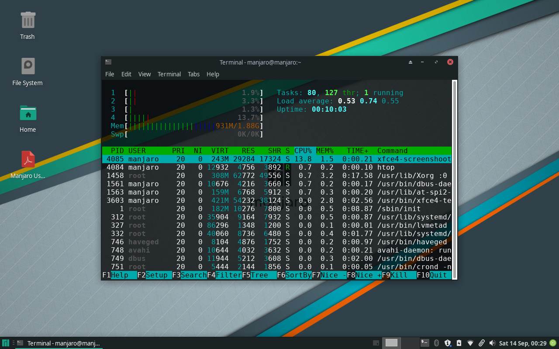The image size is (559, 349).
Task: Select the /usr/bin/haveged process row
Action: click(x=277, y=242)
